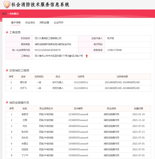Click operator name 丁少平
The width and height of the screenshot is (155, 159).
coord(25,155)
